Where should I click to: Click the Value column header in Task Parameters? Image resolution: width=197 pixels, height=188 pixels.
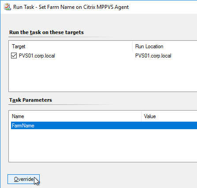point(150,116)
